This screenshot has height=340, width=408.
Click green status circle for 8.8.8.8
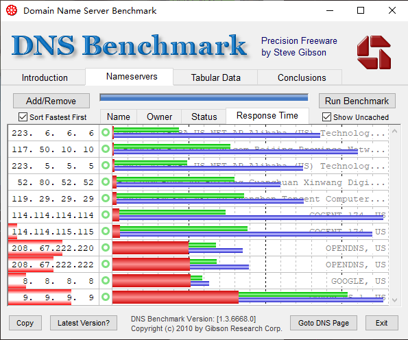[106, 280]
